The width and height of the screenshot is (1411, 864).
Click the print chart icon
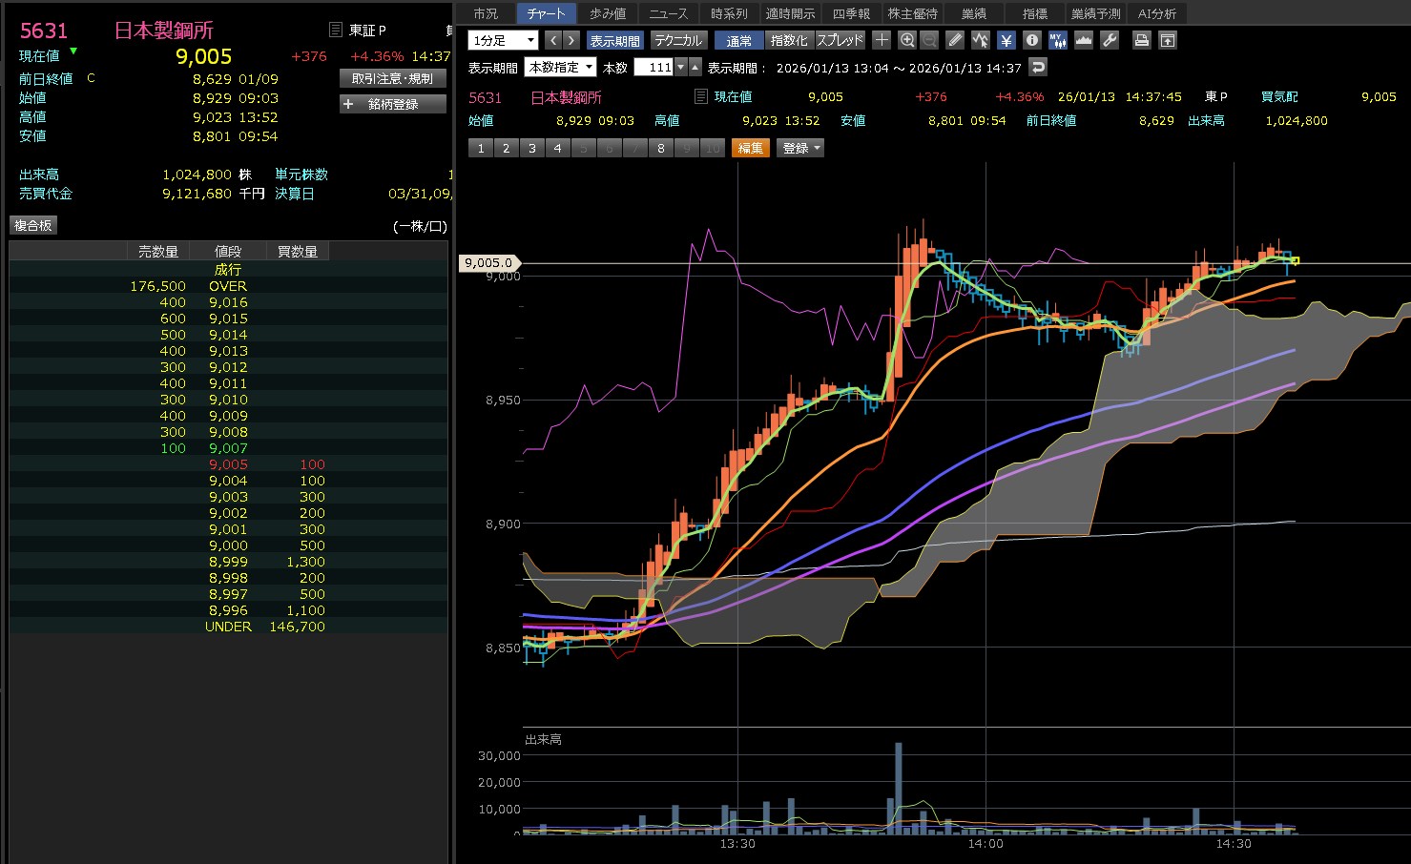(x=1141, y=40)
